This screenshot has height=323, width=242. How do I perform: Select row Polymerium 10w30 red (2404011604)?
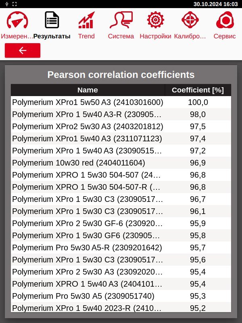[121, 163]
